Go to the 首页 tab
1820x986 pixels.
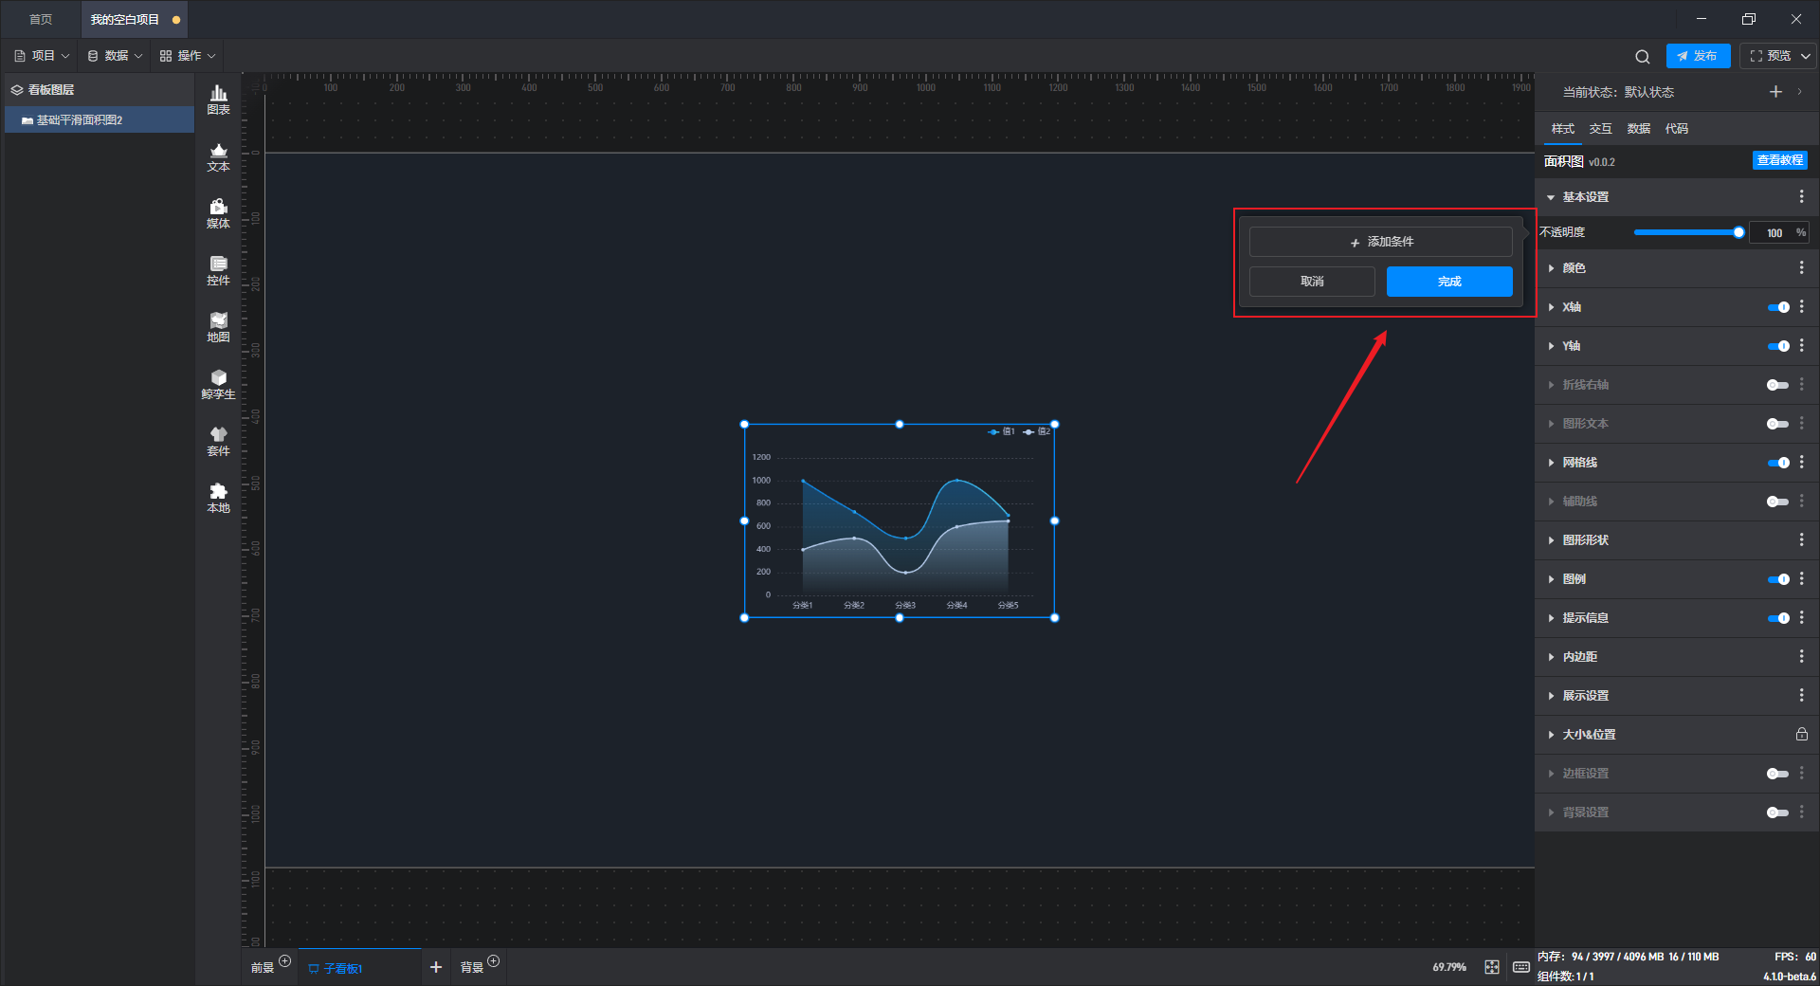click(x=41, y=19)
